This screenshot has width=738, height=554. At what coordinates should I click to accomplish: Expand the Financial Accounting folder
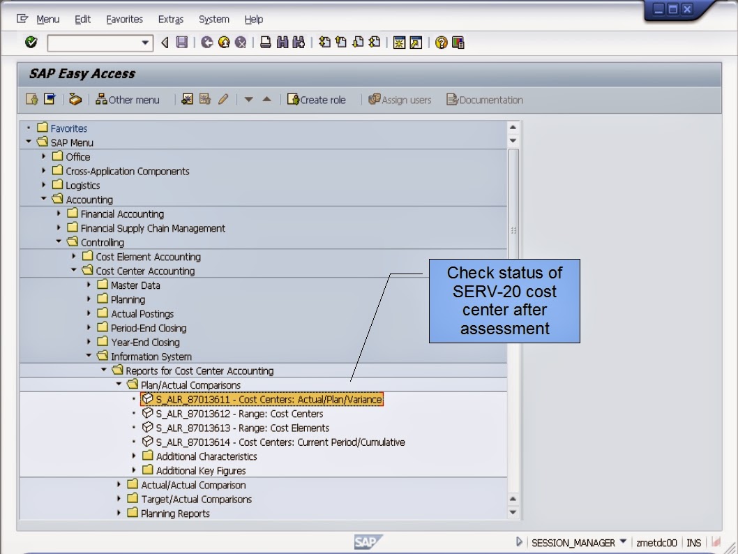(59, 214)
